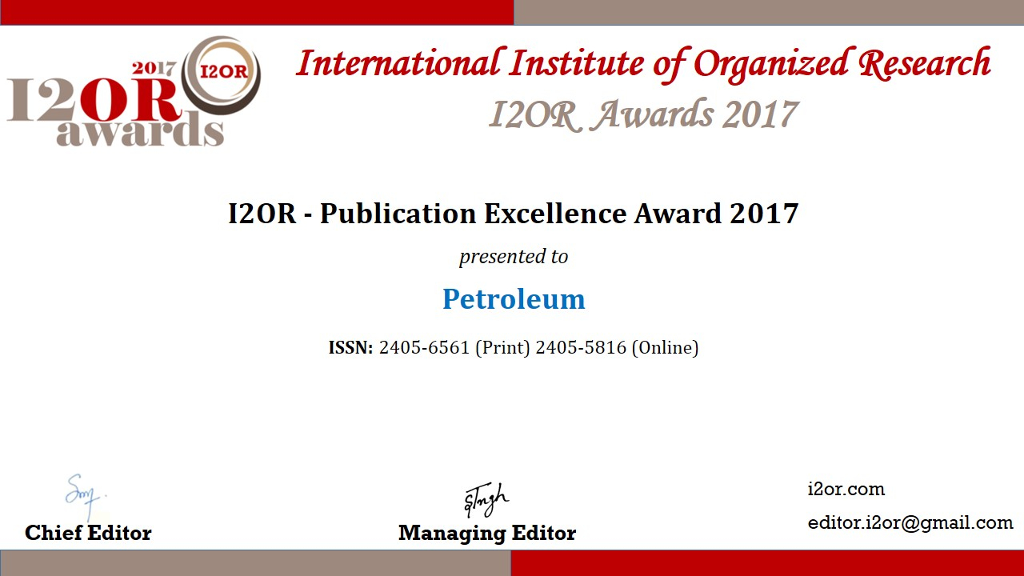Click the Chief Editor label
Viewport: 1024px width, 576px height.
88,533
